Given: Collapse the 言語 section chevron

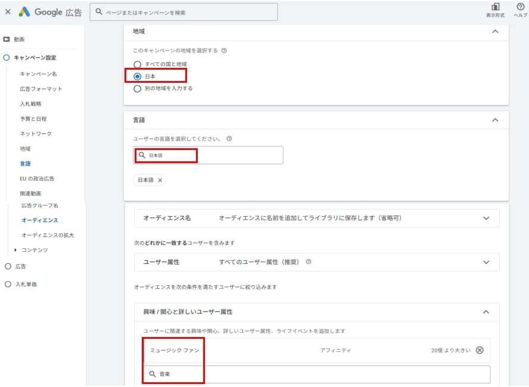Looking at the screenshot, I should click(x=495, y=120).
